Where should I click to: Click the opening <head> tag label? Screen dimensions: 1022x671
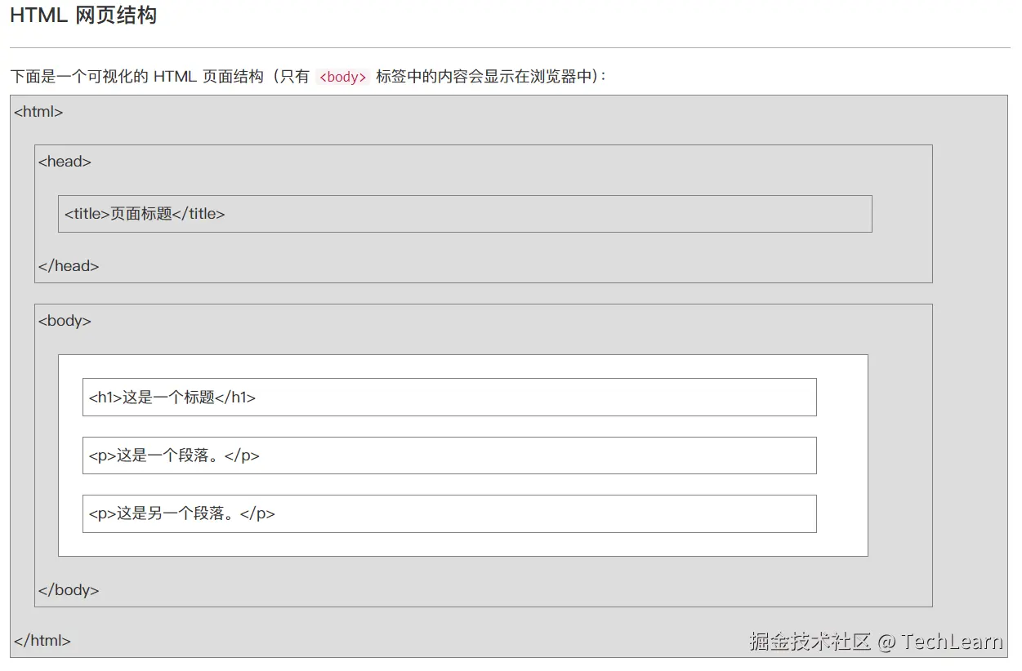(65, 162)
